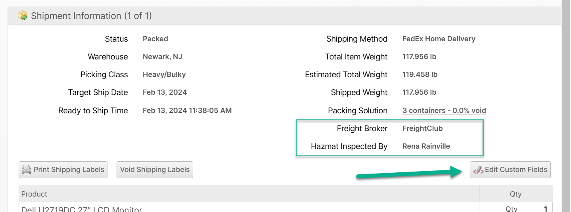
Task: Click the Heavy/Bulky picking class value
Action: tap(164, 74)
